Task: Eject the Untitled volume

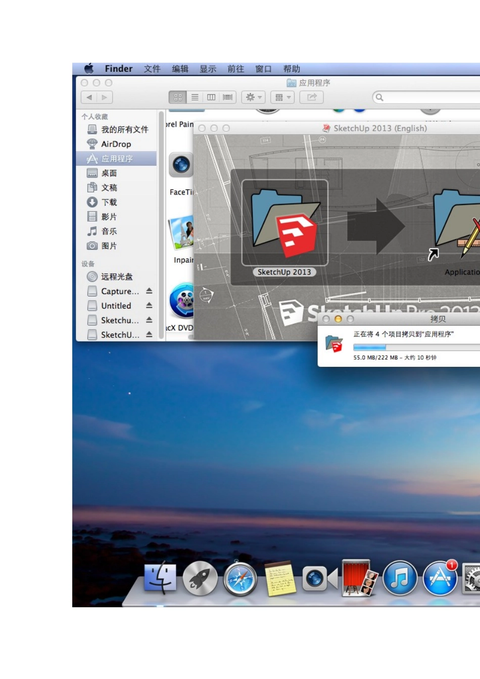Action: 149,305
